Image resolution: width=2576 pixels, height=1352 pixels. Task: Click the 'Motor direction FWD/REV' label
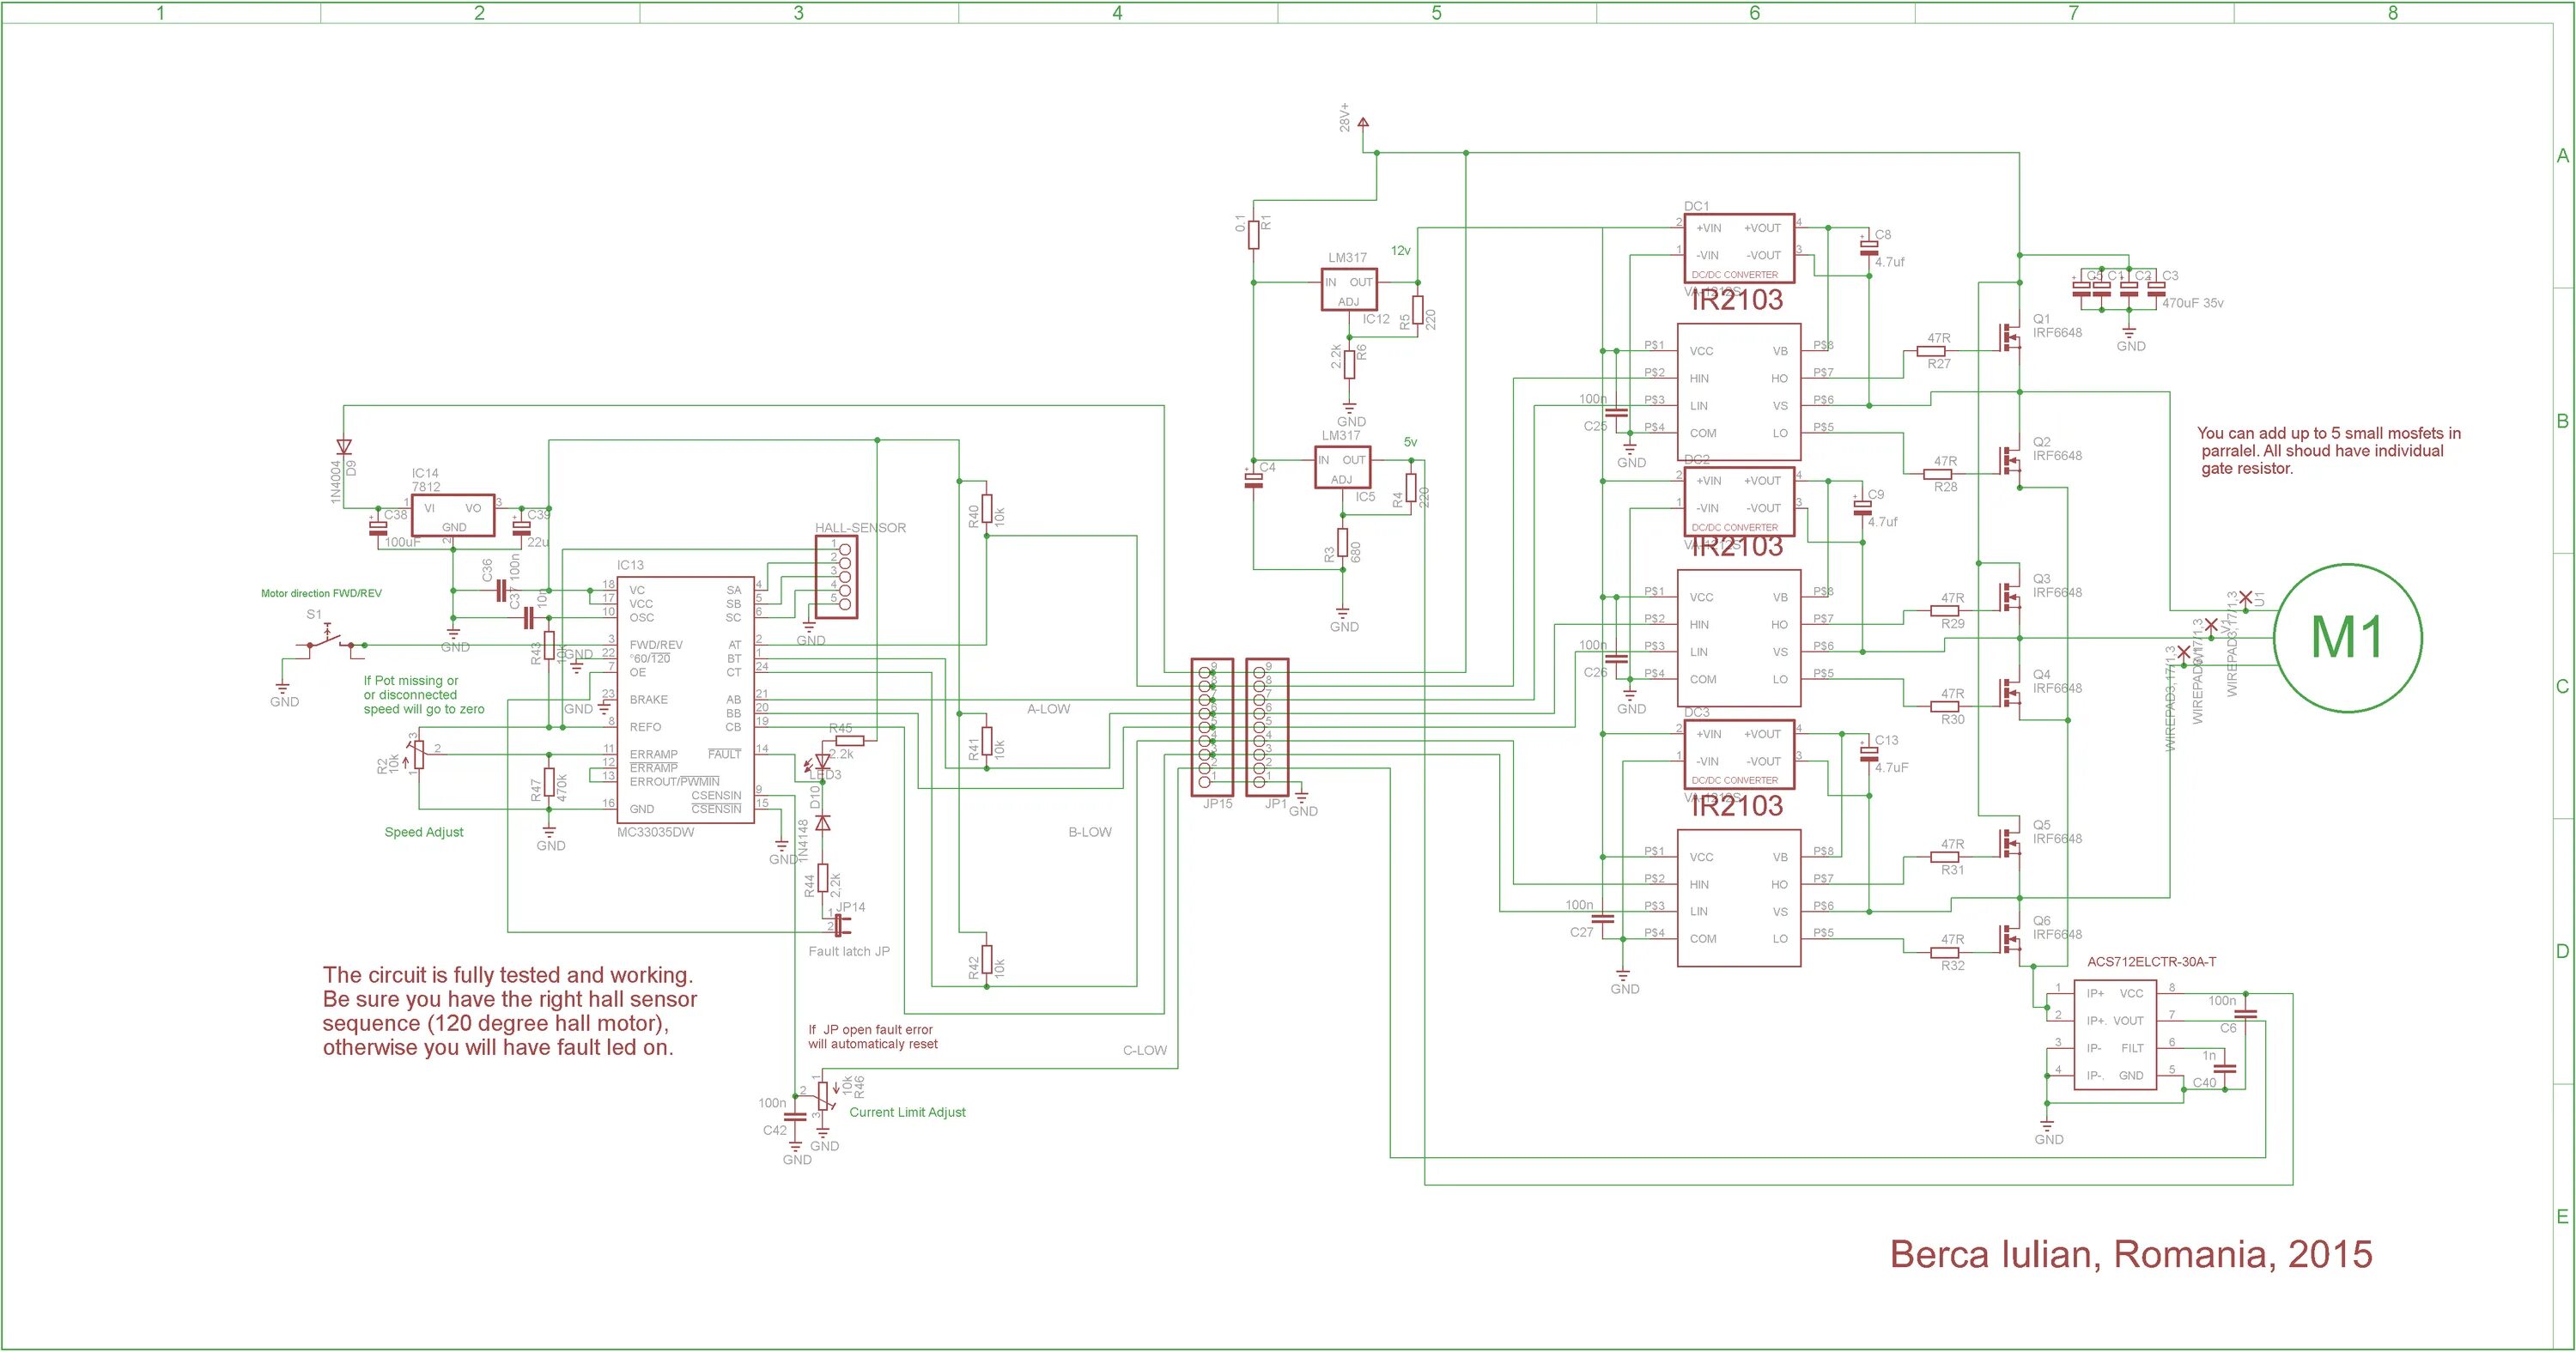(x=321, y=594)
